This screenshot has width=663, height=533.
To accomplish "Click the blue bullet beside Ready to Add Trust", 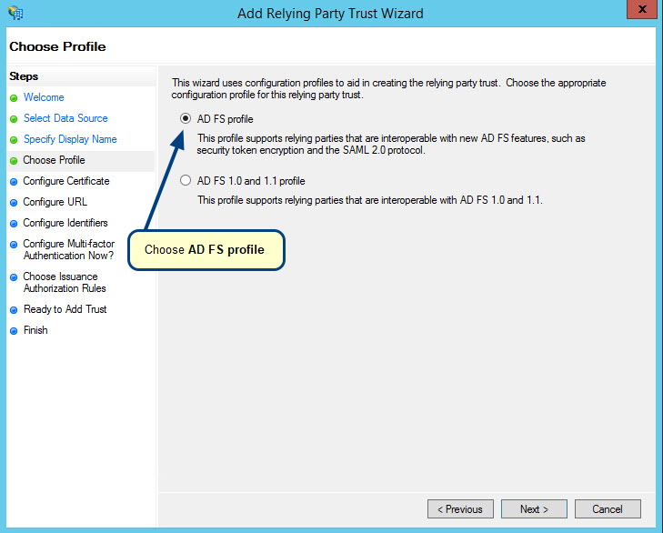I will [14, 309].
